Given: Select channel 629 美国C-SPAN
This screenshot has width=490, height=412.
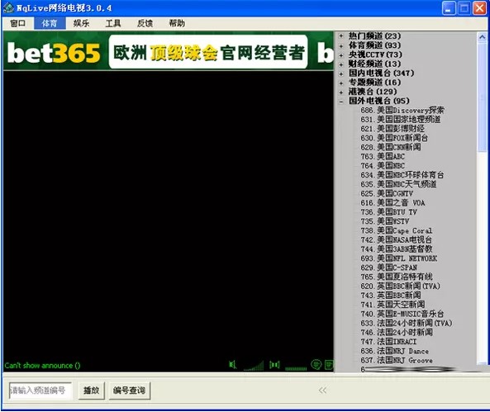Looking at the screenshot, I should pyautogui.click(x=388, y=268).
